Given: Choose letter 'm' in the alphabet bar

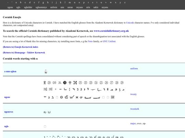Looking at the screenshot, I should (70, 2).
